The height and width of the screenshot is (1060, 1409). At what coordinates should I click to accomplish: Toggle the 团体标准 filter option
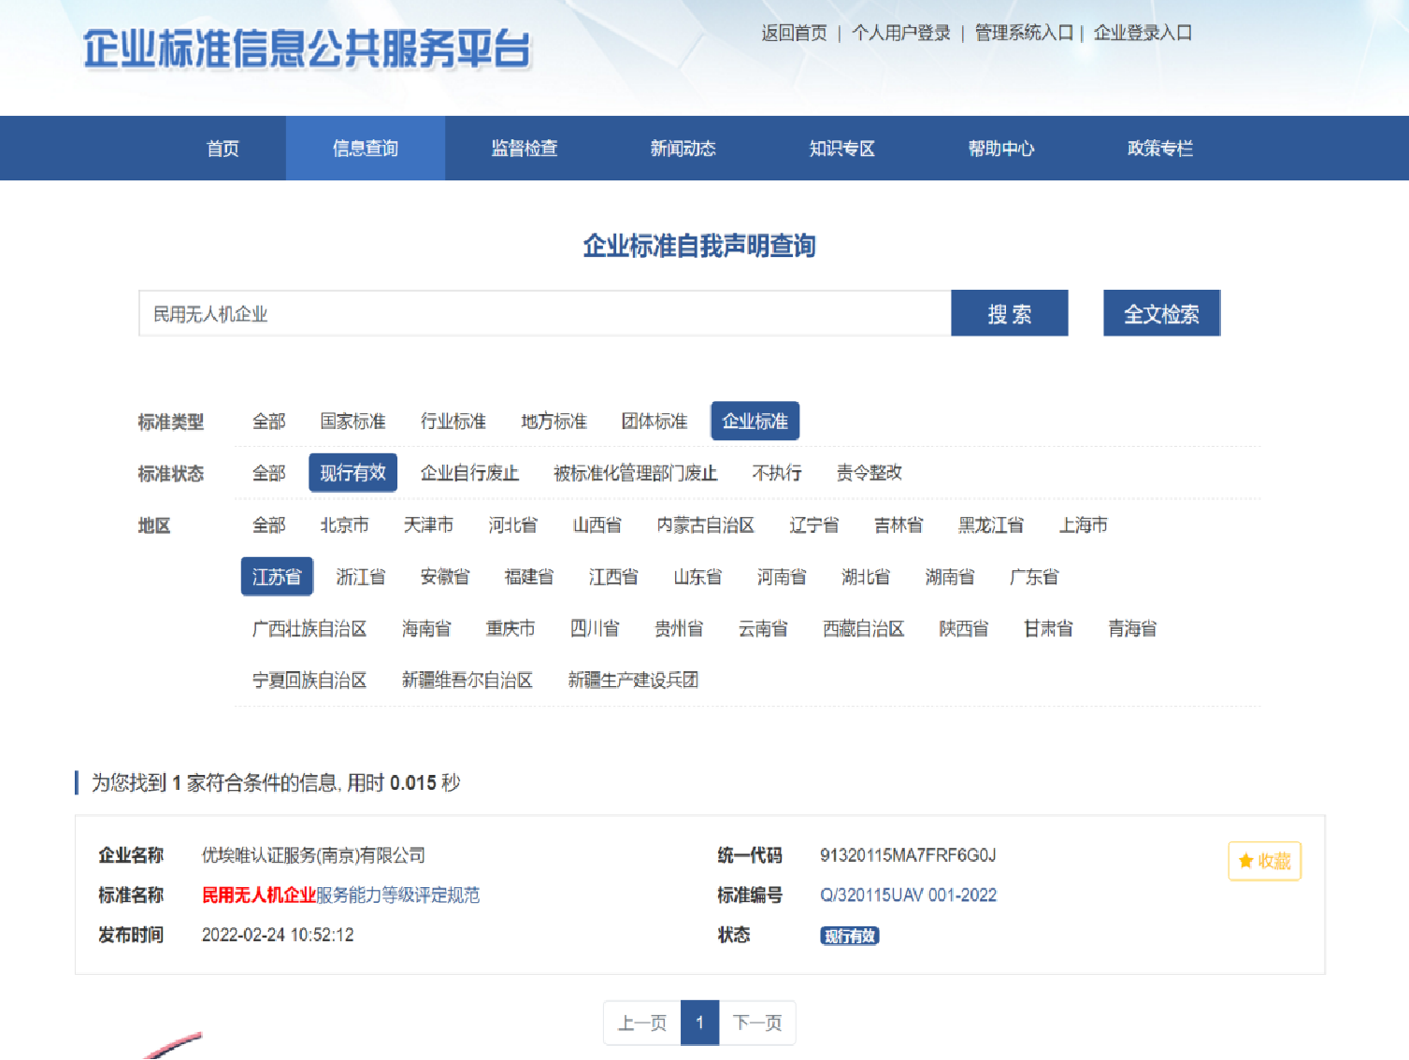654,421
